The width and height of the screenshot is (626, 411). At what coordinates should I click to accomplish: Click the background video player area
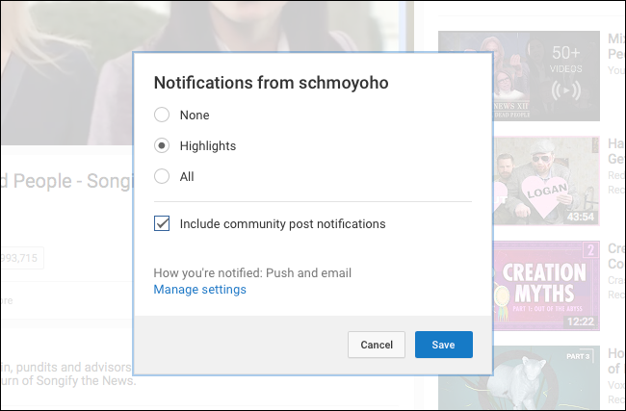click(x=67, y=58)
